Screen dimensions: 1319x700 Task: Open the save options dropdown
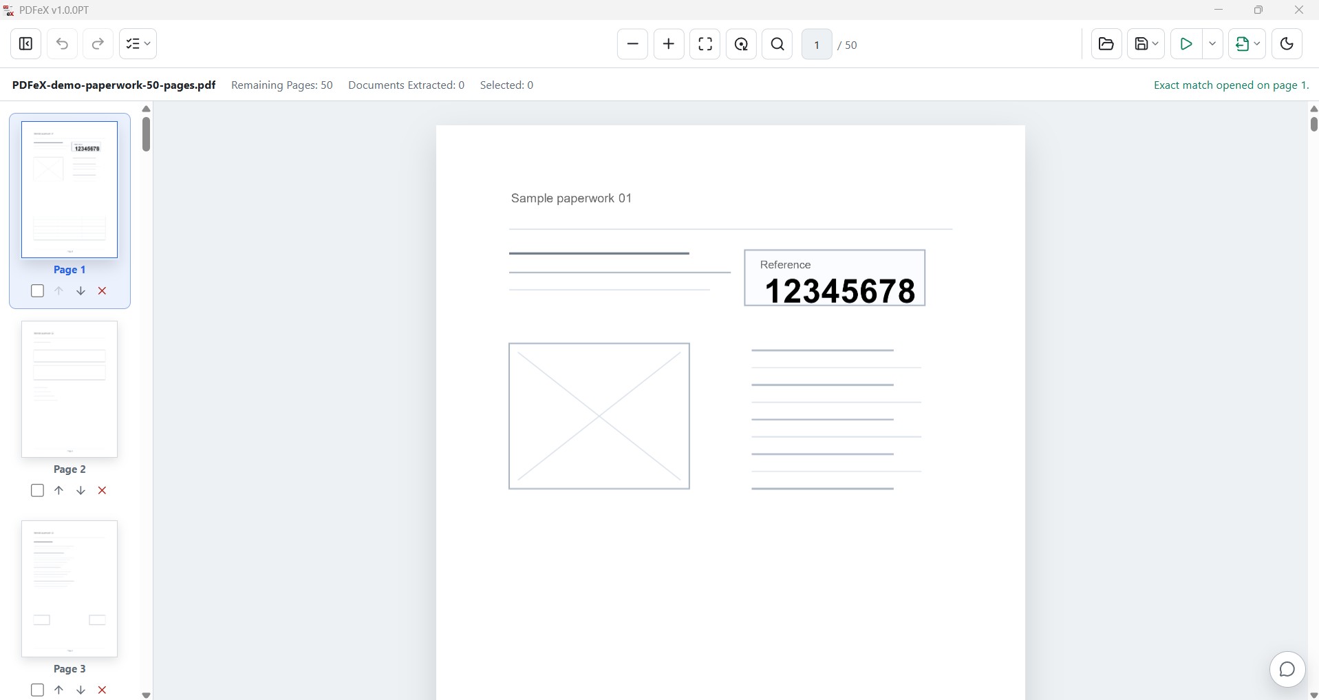click(x=1146, y=44)
